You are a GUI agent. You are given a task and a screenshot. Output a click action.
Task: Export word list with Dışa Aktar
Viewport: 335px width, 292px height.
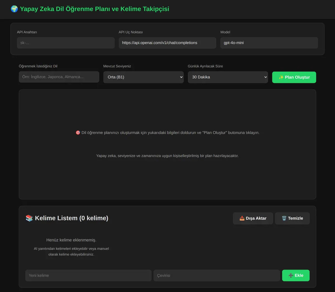(253, 218)
